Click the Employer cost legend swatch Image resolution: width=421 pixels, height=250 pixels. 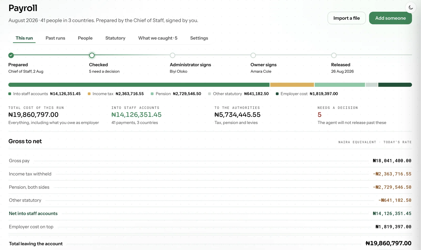tap(277, 94)
